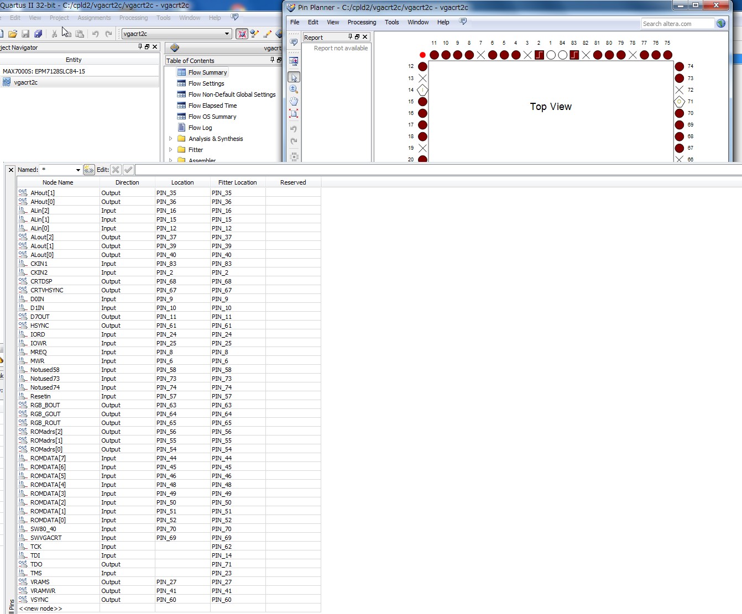The image size is (742, 614).
Task: Click the clock pin 2 in package view
Action: [x=539, y=55]
